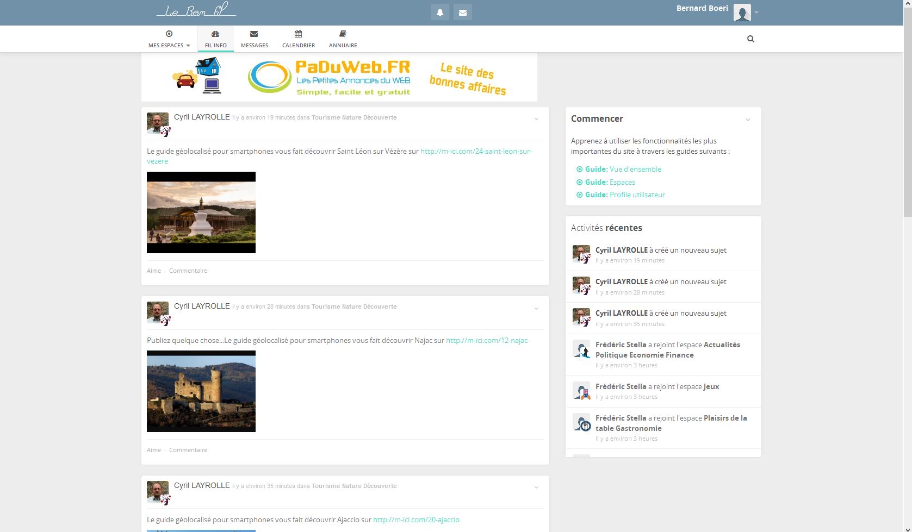Go to the Calendrier tab

point(299,39)
